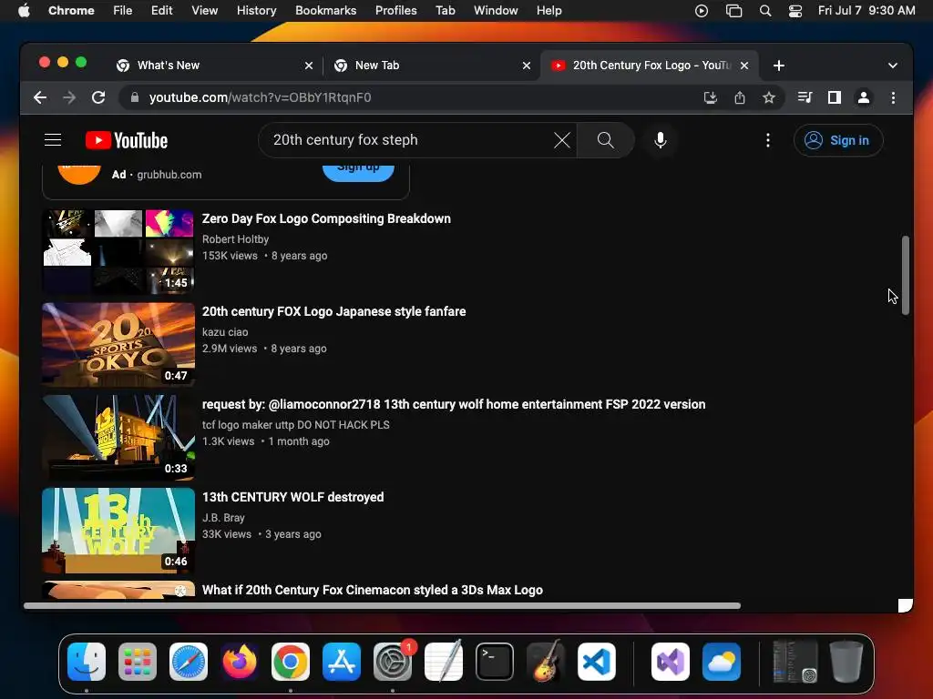Visit Robert Holtby channel
The image size is (933, 699).
(235, 239)
